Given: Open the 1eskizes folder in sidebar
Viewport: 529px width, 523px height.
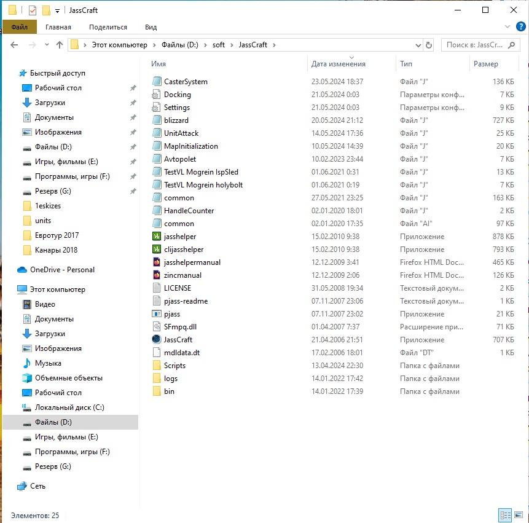Looking at the screenshot, I should [x=48, y=205].
